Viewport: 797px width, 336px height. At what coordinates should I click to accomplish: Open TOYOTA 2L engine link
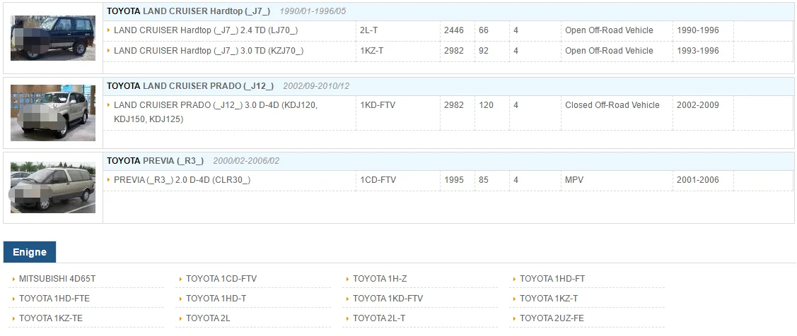[208, 318]
